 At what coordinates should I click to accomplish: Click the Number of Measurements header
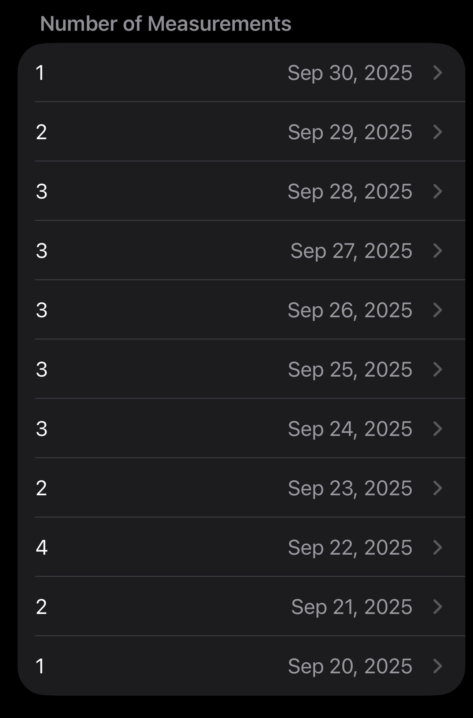(x=165, y=24)
